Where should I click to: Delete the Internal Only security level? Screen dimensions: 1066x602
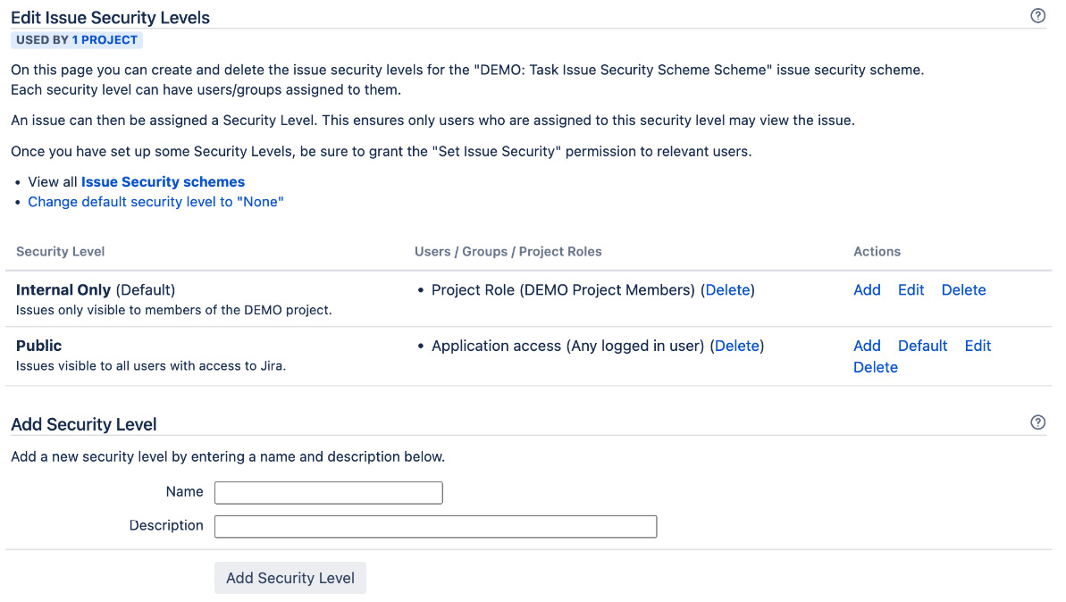[x=963, y=289]
